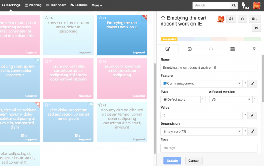
Task: Select story card 16 consetetur Lorem ipsum
Action: tap(68, 35)
